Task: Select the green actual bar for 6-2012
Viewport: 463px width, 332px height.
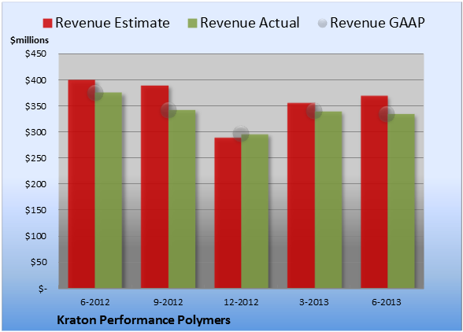Action: point(109,190)
